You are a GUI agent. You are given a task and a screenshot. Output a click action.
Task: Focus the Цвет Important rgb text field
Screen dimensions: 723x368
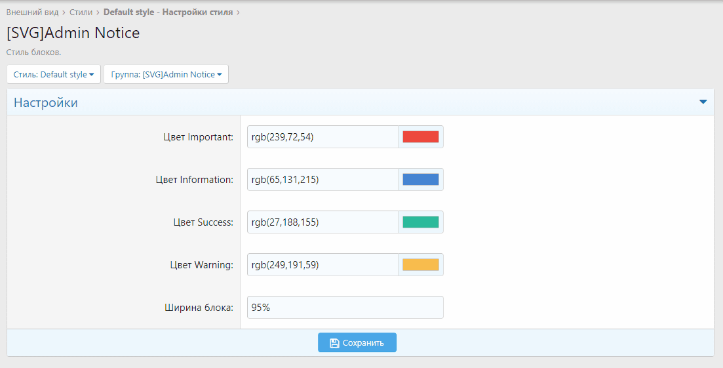(322, 137)
